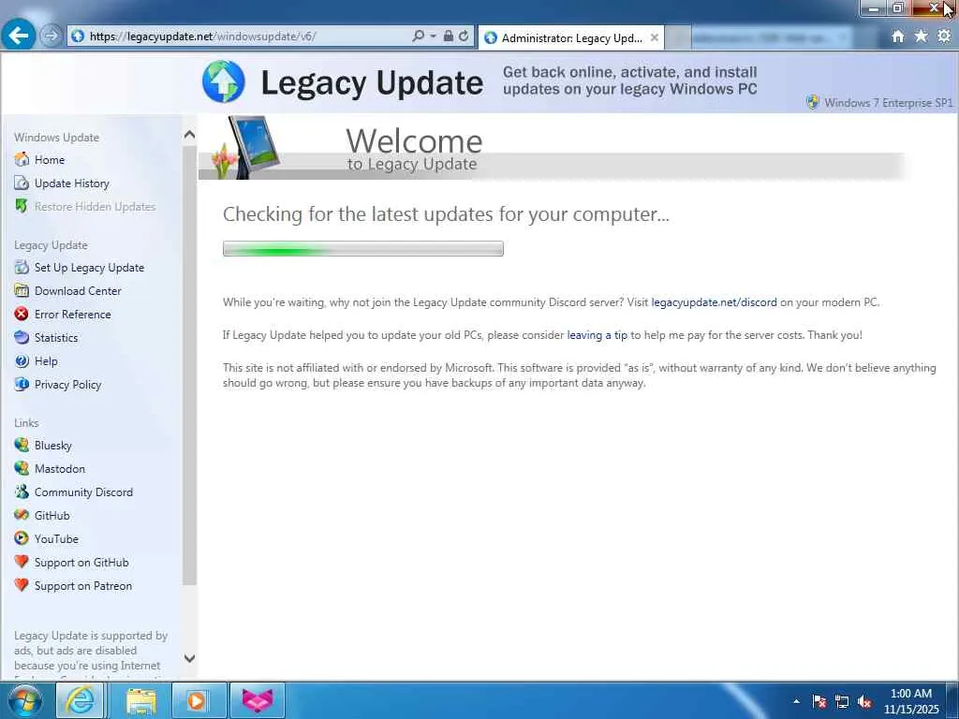Click the Support on Patreon heart icon
959x719 pixels.
point(22,585)
